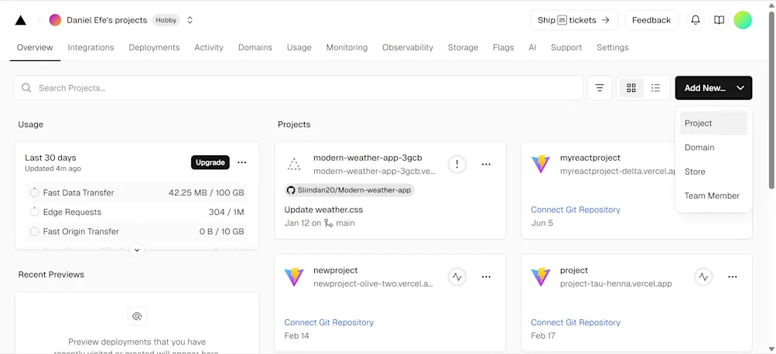Click the filter projects icon
776x354 pixels.
[x=600, y=88]
